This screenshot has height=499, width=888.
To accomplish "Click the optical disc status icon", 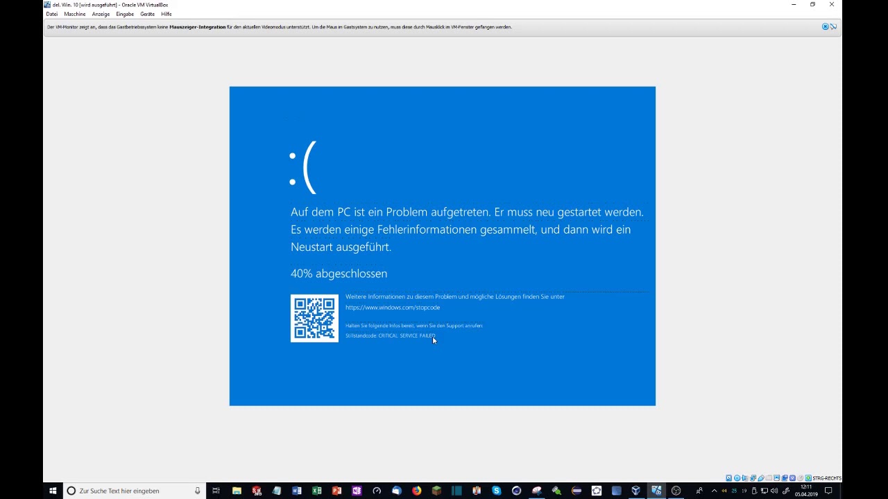I will click(x=737, y=478).
